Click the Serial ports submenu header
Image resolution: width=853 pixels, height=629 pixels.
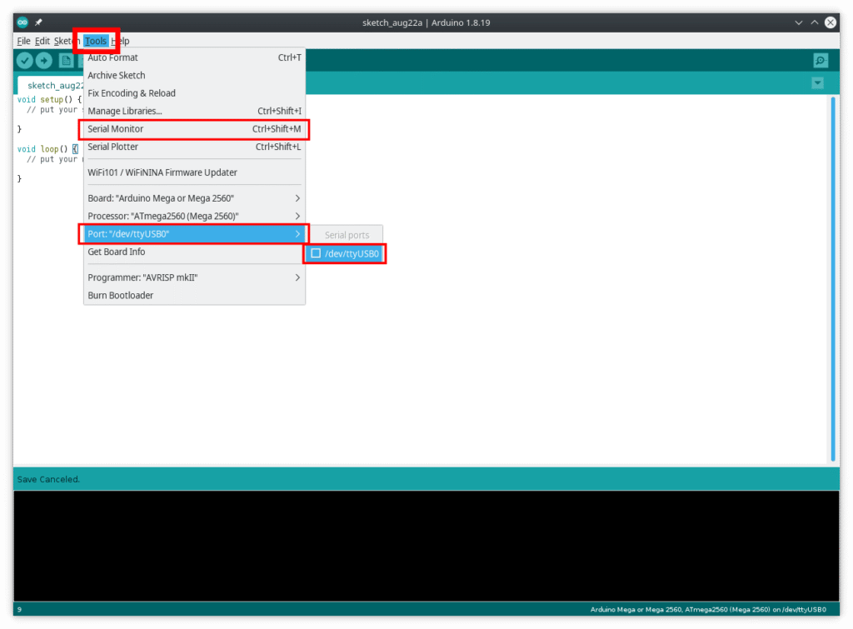click(x=347, y=235)
